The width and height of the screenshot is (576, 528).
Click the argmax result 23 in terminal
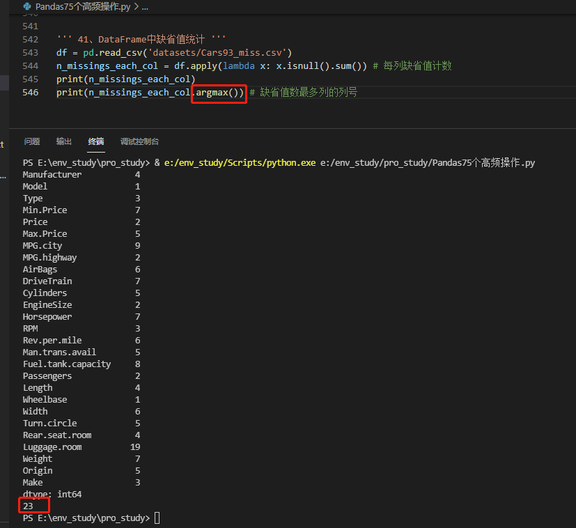pos(28,506)
